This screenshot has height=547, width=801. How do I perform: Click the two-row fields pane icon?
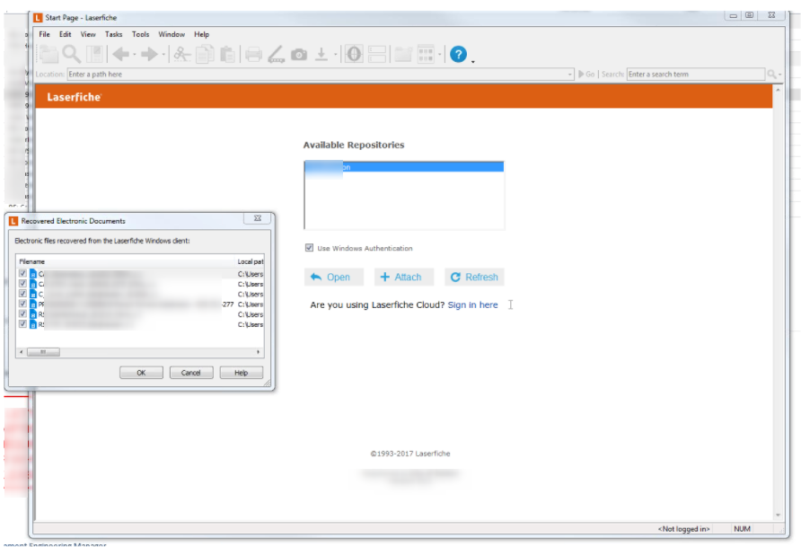[377, 54]
